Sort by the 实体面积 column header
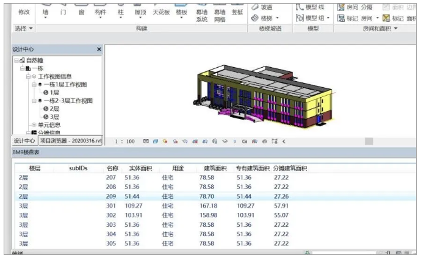Image resolution: width=421 pixels, height=258 pixels. click(x=140, y=168)
